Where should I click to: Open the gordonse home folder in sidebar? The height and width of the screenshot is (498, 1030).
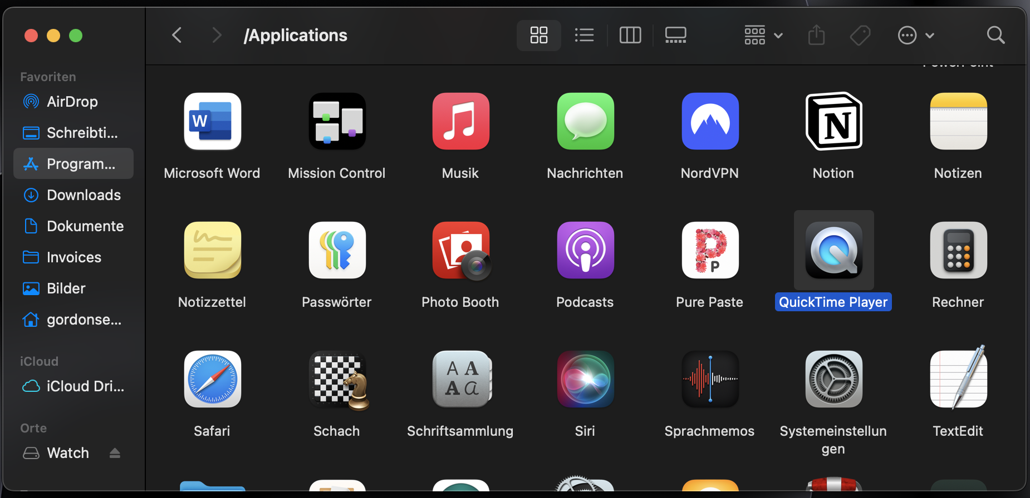pyautogui.click(x=73, y=320)
